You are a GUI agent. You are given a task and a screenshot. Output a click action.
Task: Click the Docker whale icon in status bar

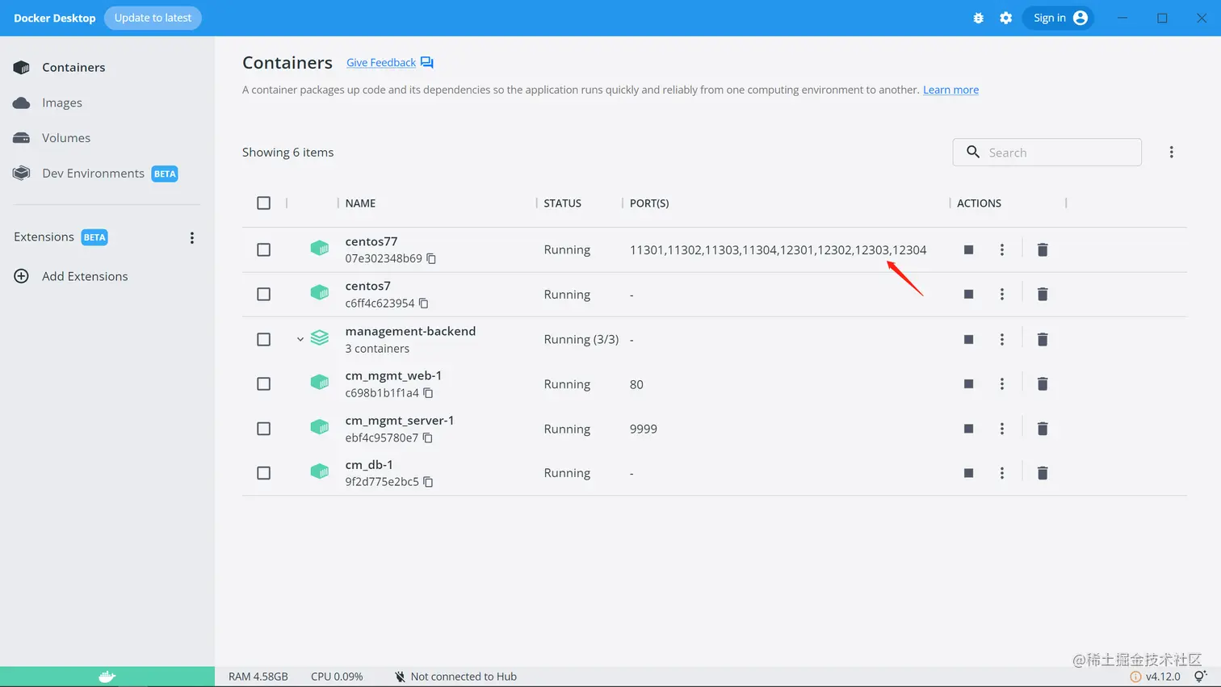coord(107,677)
